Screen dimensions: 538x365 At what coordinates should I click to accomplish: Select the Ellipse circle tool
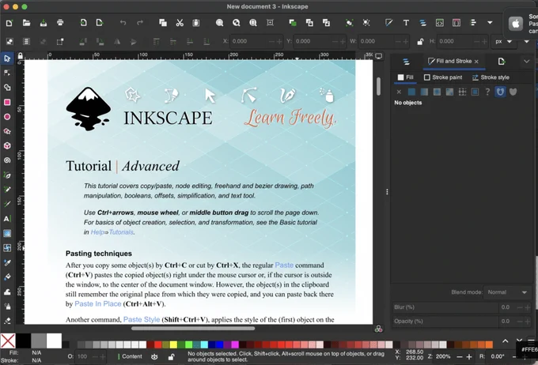click(7, 117)
